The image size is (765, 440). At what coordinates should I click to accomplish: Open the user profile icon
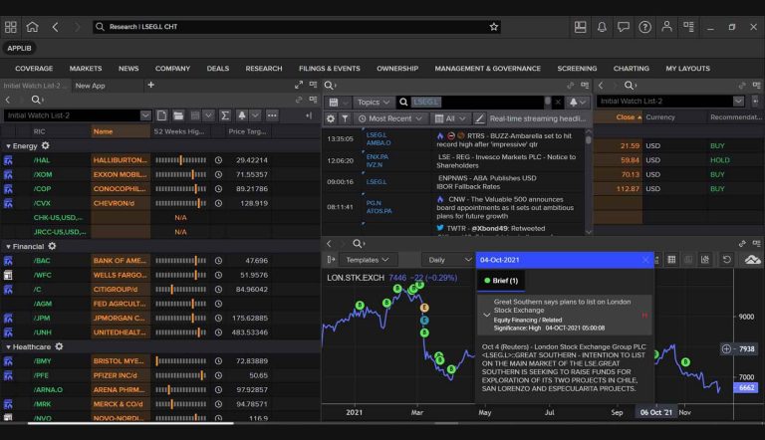click(666, 27)
